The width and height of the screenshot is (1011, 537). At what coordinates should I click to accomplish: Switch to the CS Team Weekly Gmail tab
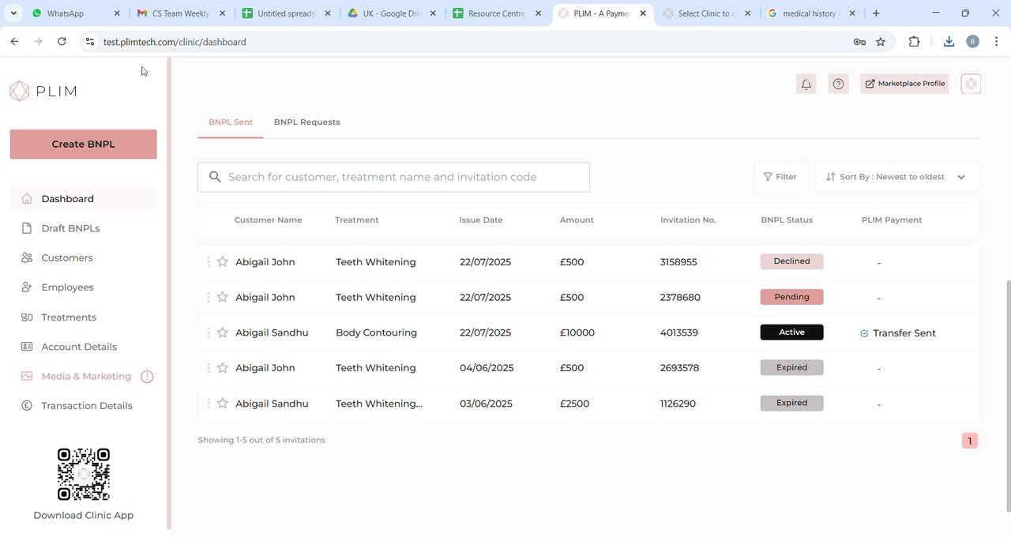(181, 13)
